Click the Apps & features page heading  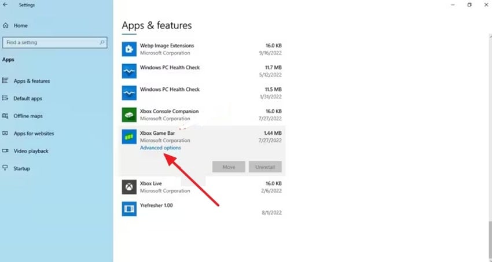coord(157,25)
